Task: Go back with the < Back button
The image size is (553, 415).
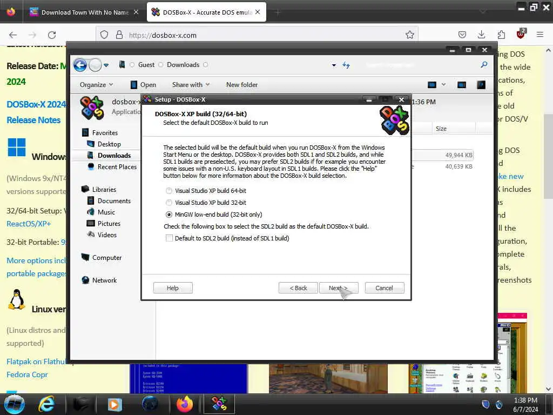Action: [x=298, y=288]
